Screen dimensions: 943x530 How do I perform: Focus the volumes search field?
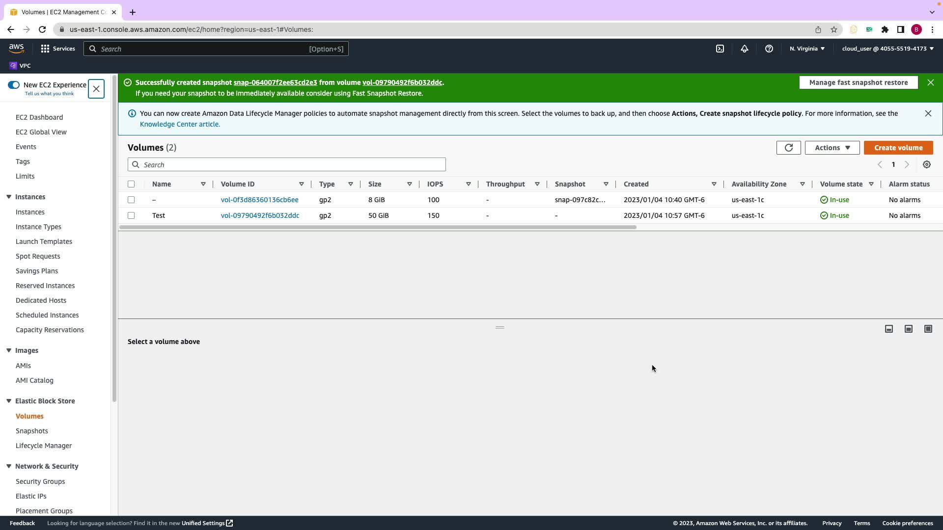pyautogui.click(x=294, y=165)
